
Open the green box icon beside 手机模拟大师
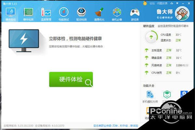click(x=167, y=95)
